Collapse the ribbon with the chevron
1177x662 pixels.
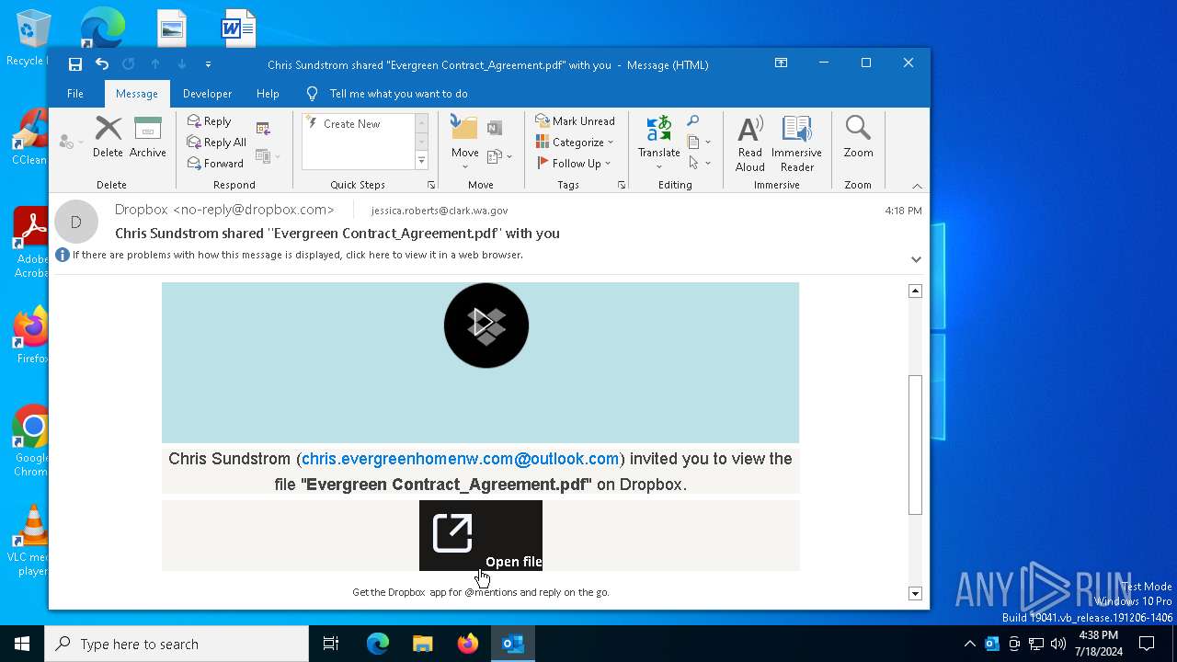[x=917, y=186]
